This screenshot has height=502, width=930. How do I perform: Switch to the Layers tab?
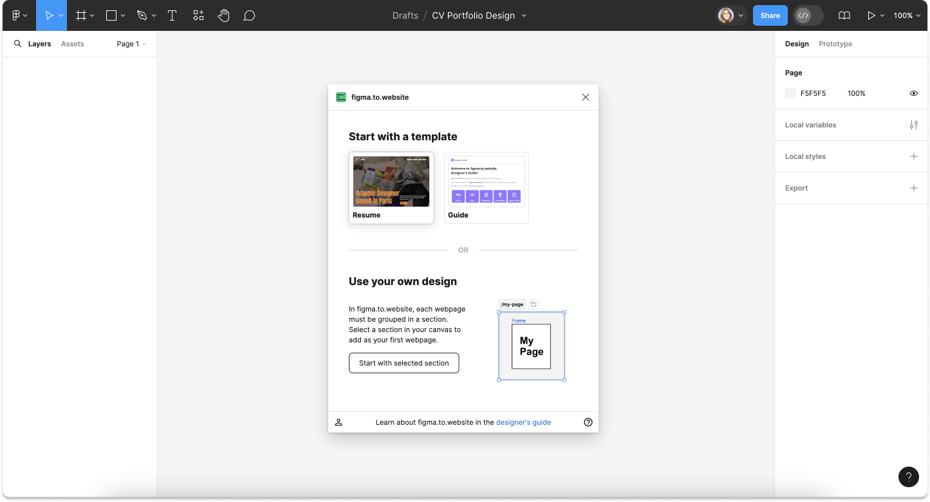39,44
